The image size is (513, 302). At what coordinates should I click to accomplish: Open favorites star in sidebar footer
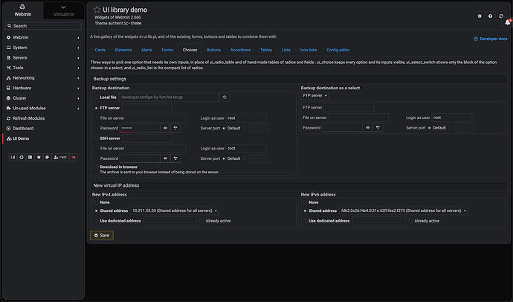(x=39, y=158)
